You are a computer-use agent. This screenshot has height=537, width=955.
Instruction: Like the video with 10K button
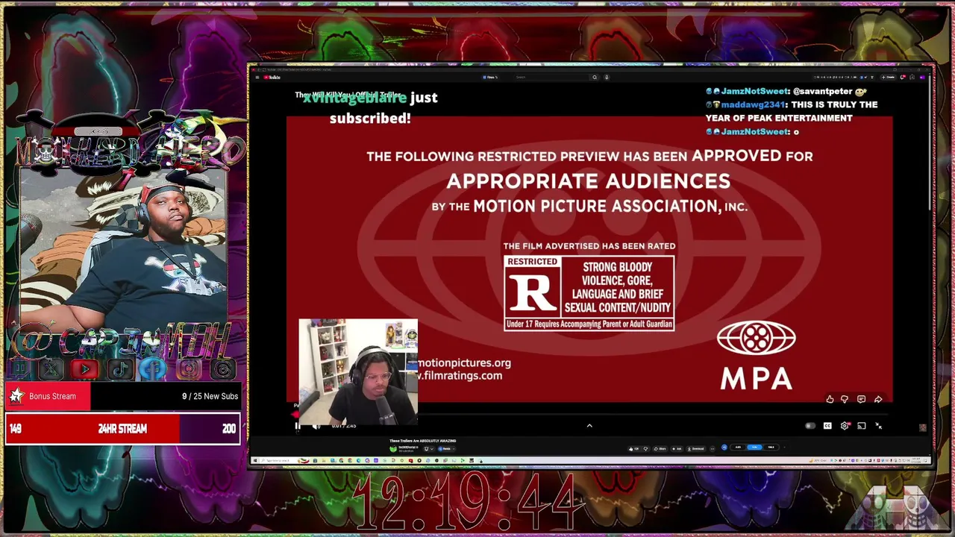click(x=634, y=448)
